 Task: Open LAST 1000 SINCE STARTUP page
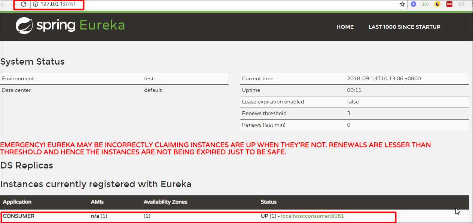click(405, 27)
